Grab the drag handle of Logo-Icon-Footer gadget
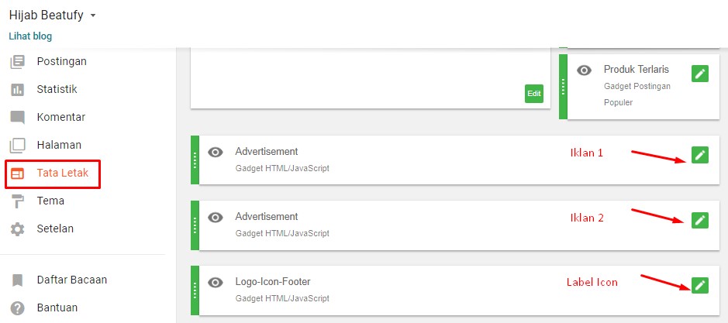This screenshot has width=728, height=323. pos(195,290)
